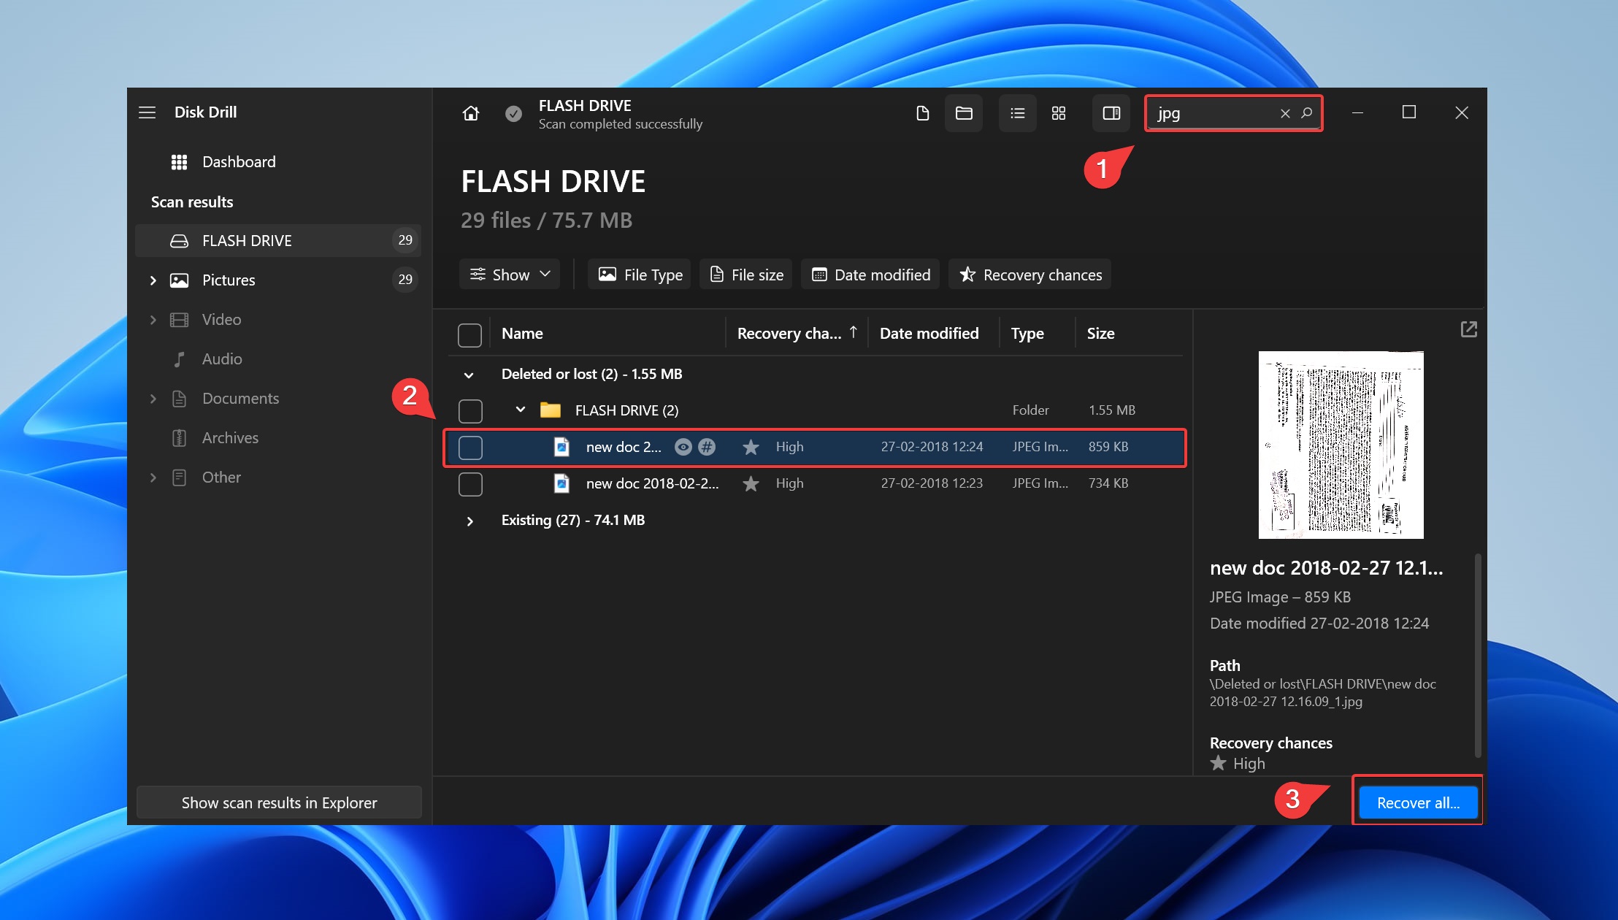Screen dimensions: 1618x920
Task: Open the hamburger menu next to Disk Drill
Action: click(x=147, y=112)
